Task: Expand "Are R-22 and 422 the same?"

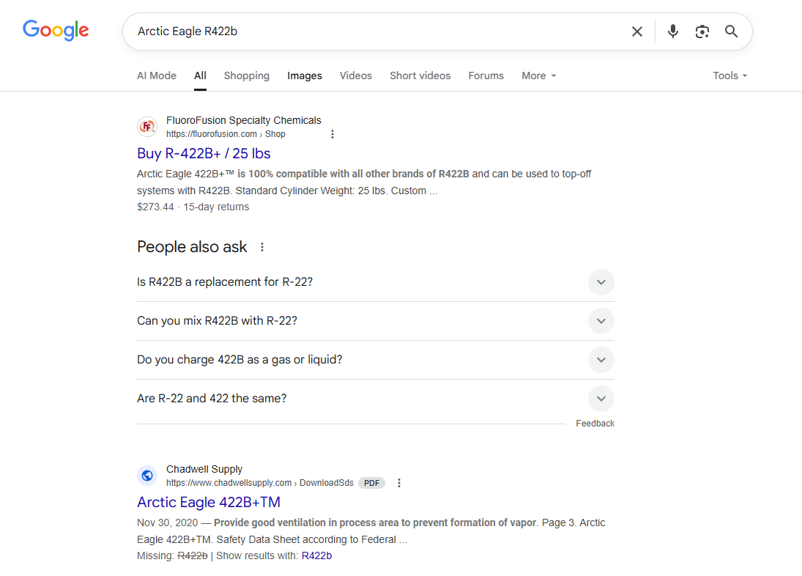Action: [x=601, y=399]
